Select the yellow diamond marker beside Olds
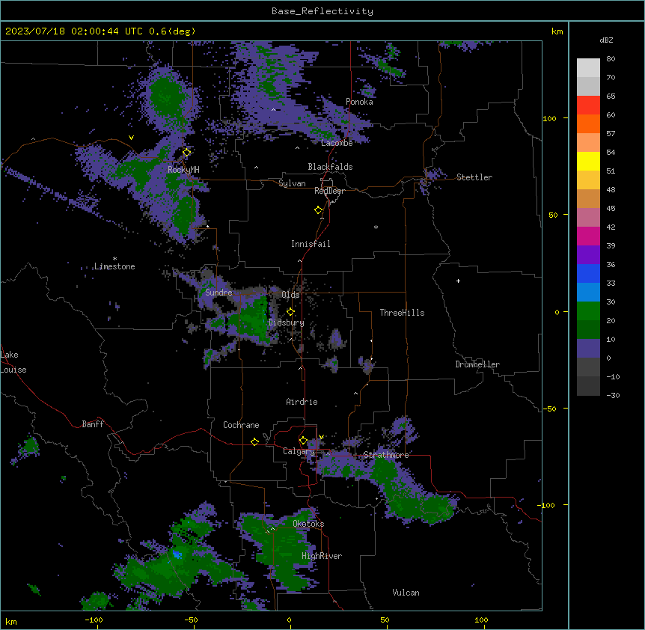This screenshot has width=645, height=630. coord(291,312)
